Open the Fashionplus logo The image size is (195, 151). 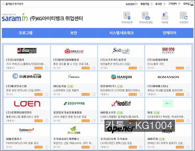pyautogui.click(x=27, y=130)
